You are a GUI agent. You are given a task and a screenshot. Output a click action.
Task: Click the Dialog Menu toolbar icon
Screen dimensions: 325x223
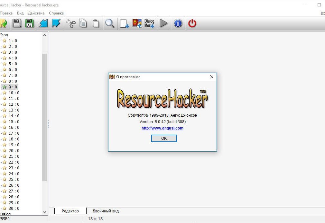coord(149,23)
